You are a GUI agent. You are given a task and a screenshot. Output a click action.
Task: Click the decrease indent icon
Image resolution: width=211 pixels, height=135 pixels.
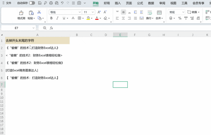pyautogui.click(x=136, y=12)
